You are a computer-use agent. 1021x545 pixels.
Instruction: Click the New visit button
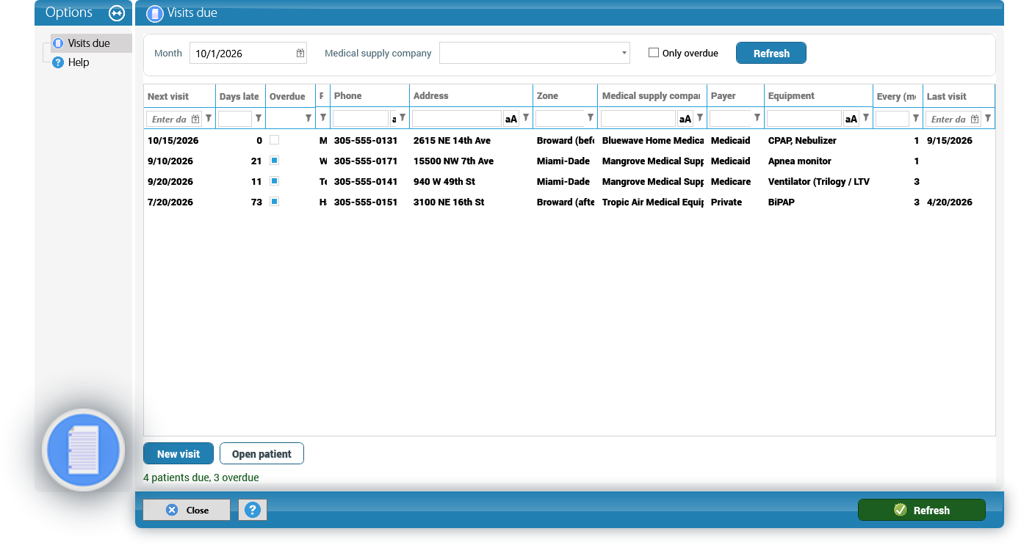click(x=178, y=453)
